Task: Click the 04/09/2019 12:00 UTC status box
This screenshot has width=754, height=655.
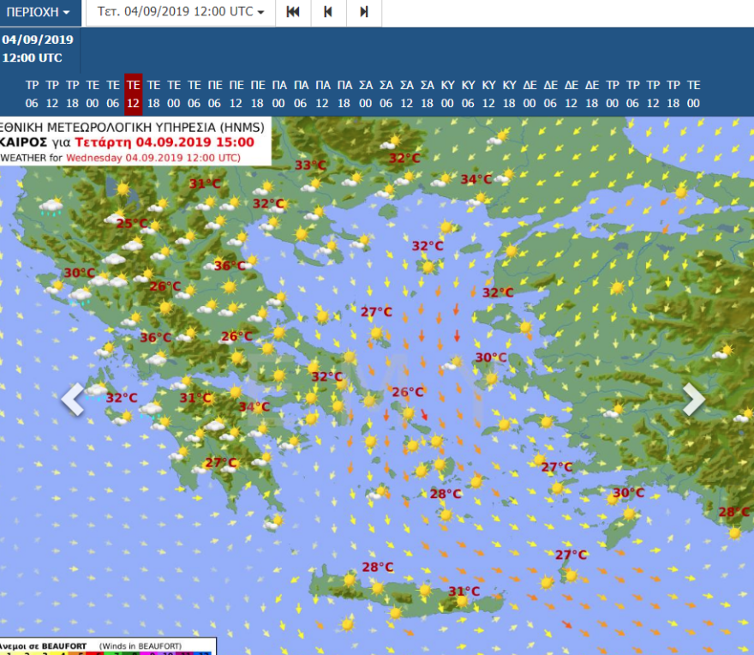Action: pyautogui.click(x=39, y=48)
